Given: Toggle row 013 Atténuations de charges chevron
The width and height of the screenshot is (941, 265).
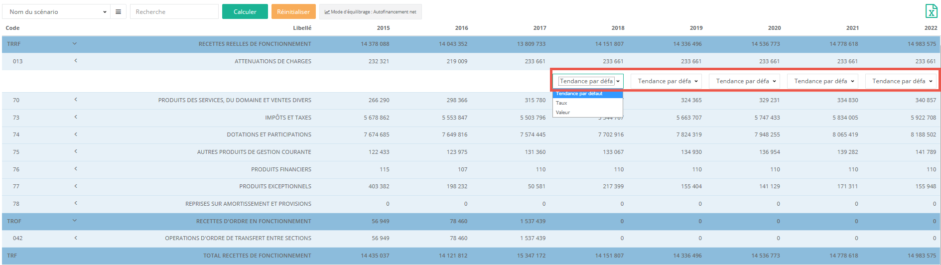Looking at the screenshot, I should coord(76,61).
